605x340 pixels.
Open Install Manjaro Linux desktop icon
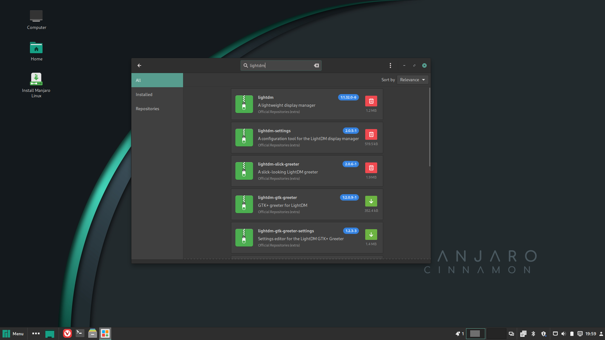[x=36, y=79]
